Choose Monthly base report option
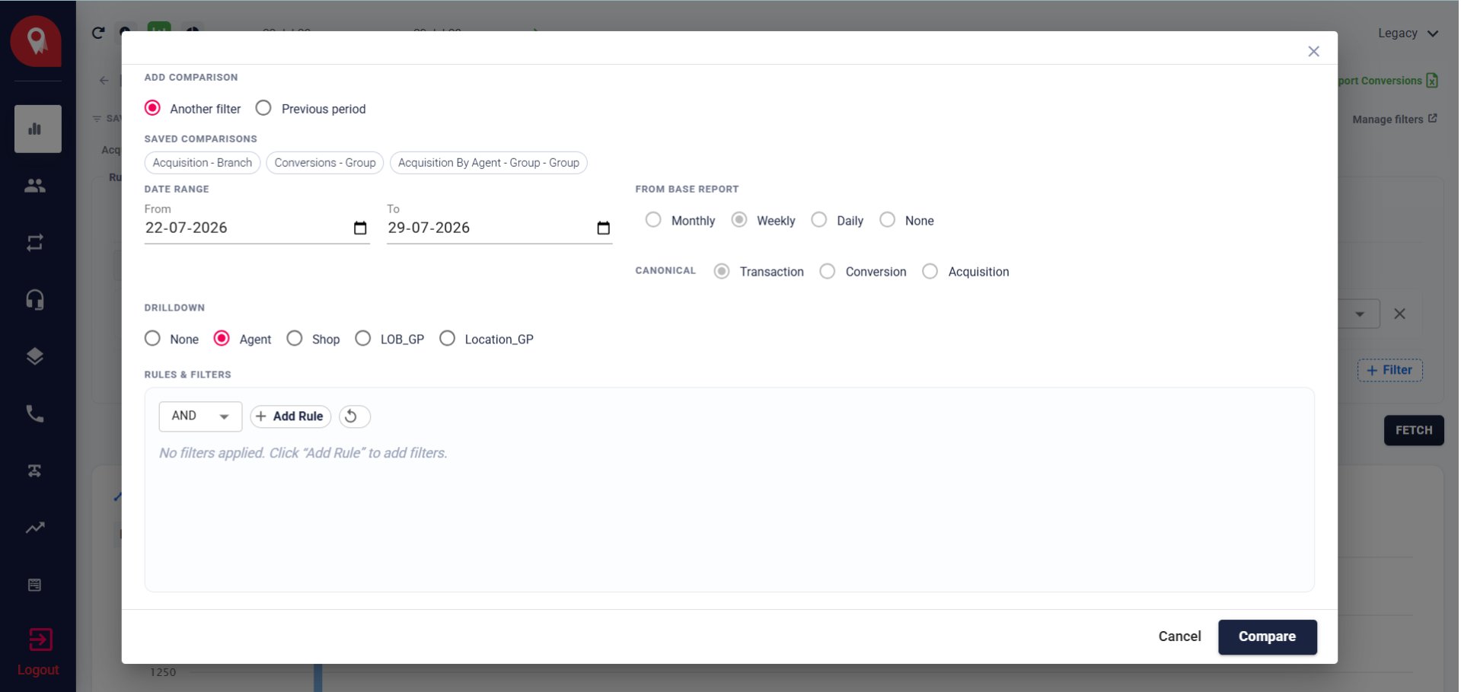 click(653, 220)
